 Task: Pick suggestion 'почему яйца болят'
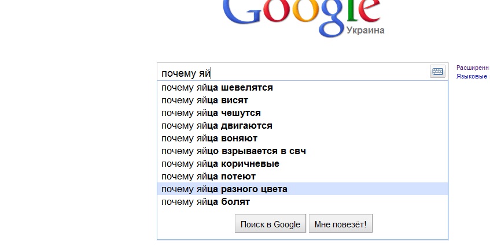pyautogui.click(x=205, y=202)
